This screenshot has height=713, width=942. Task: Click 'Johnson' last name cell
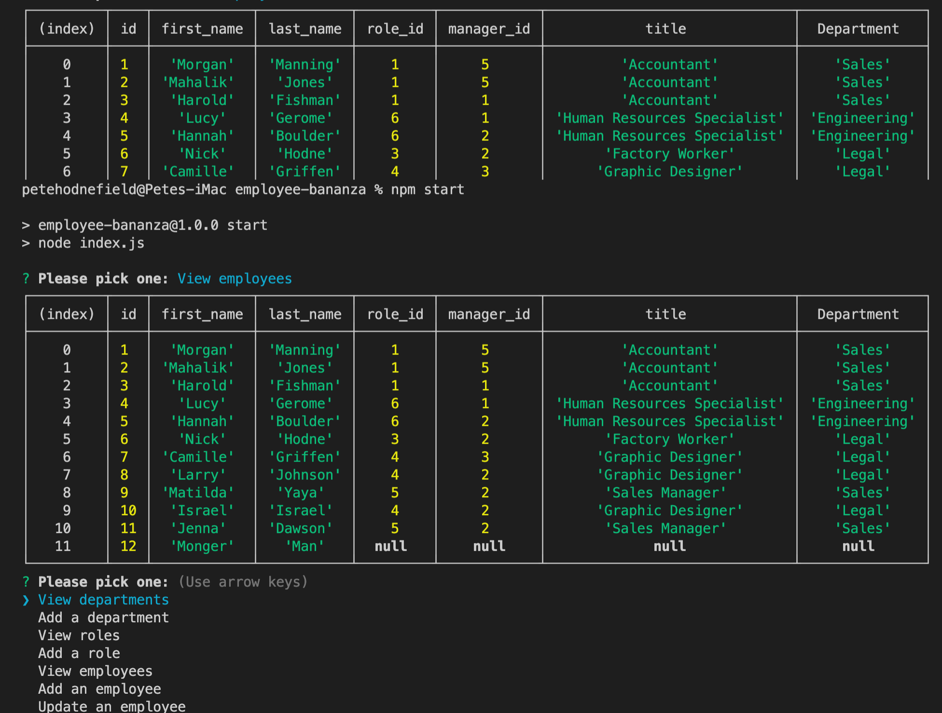[x=305, y=475]
